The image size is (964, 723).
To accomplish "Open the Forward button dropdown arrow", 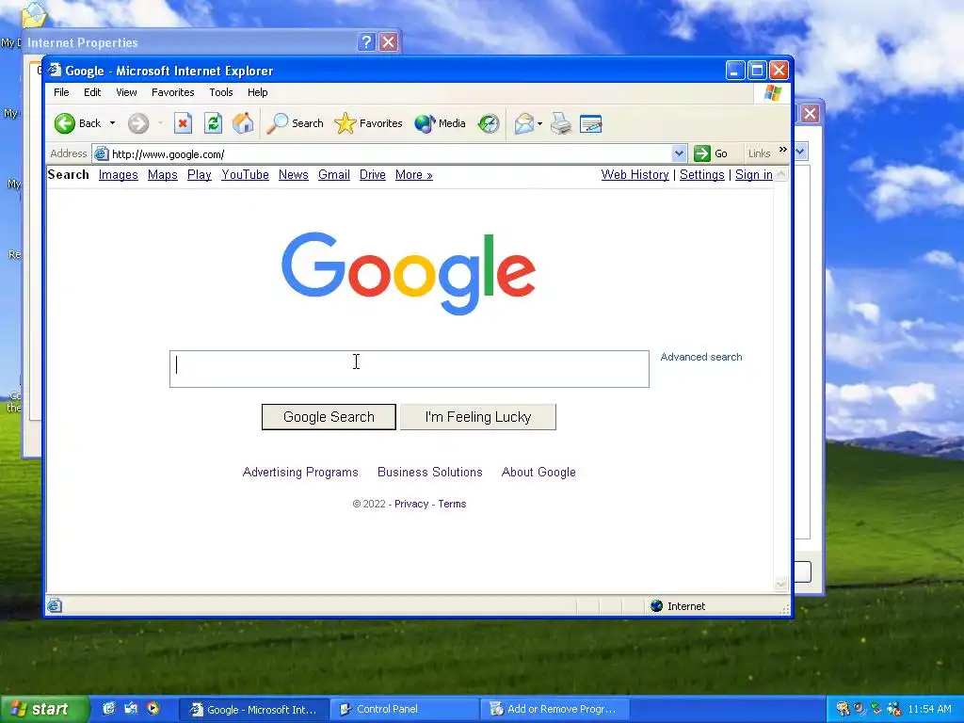I will point(160,123).
